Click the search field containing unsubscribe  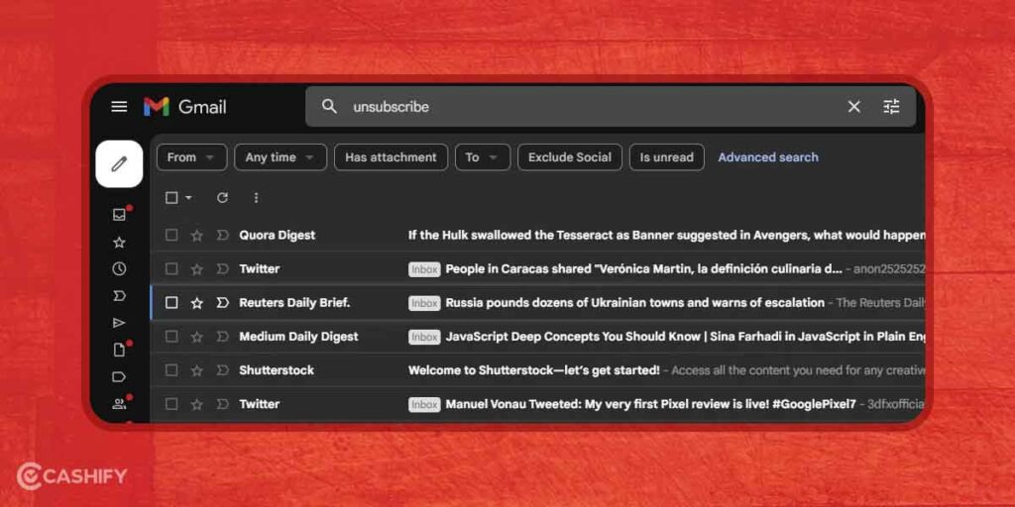click(611, 107)
